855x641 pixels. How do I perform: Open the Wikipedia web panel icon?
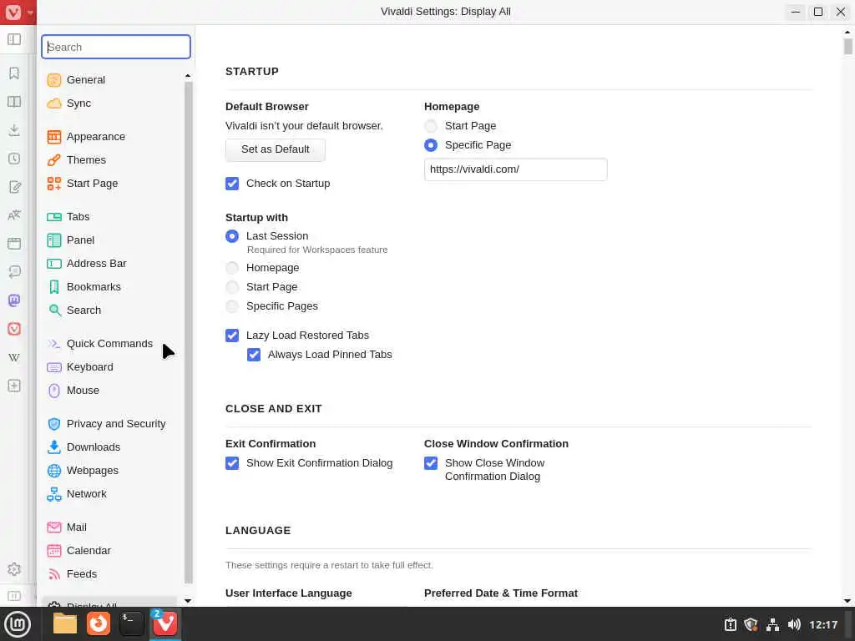[14, 357]
